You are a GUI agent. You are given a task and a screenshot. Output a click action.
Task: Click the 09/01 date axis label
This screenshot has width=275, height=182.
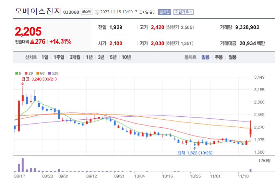pyautogui.click(x=63, y=176)
